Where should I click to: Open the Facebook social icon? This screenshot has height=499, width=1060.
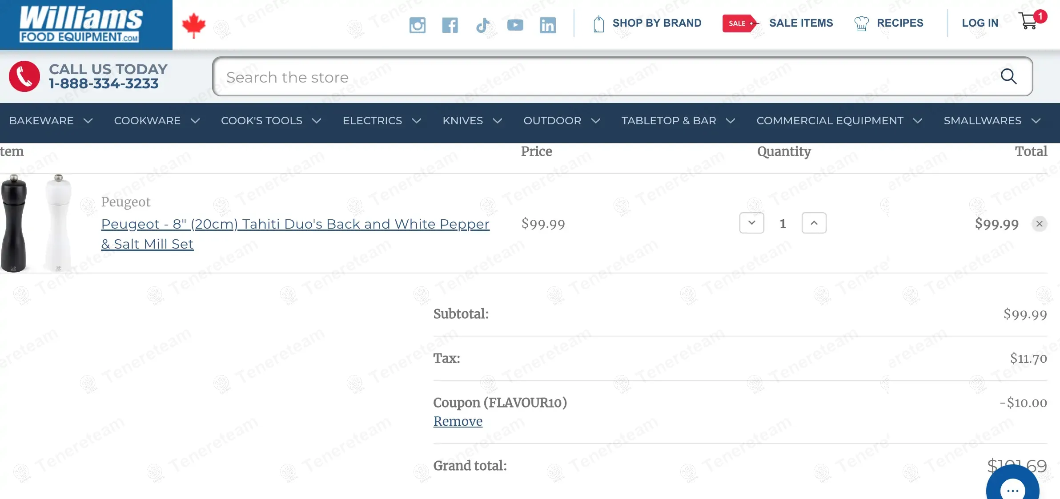click(450, 25)
